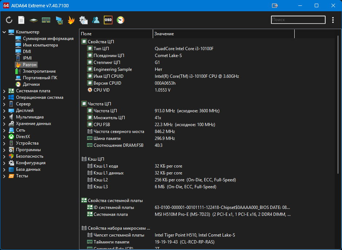Click the user account toolbar icon

pyautogui.click(x=96, y=20)
